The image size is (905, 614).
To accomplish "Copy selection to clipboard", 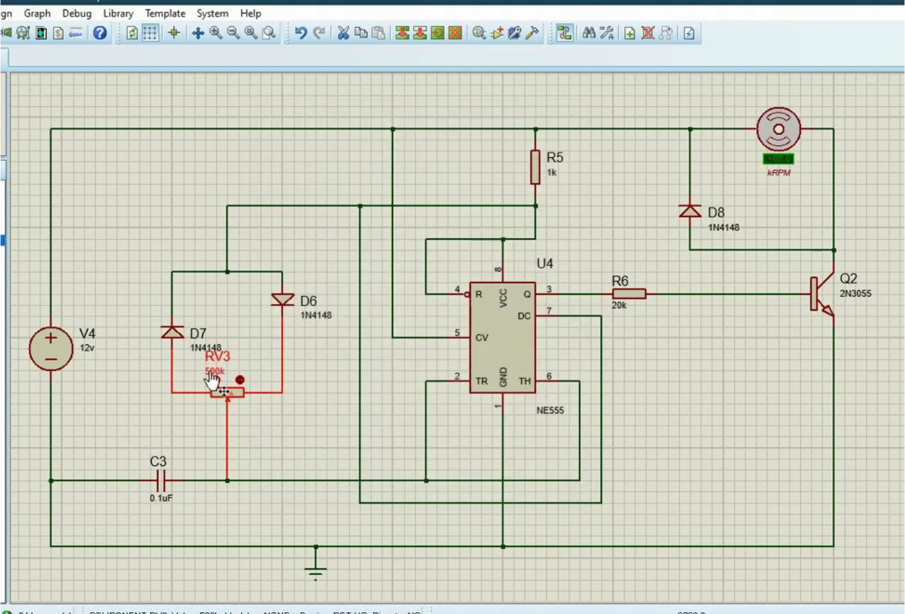I will [x=361, y=33].
